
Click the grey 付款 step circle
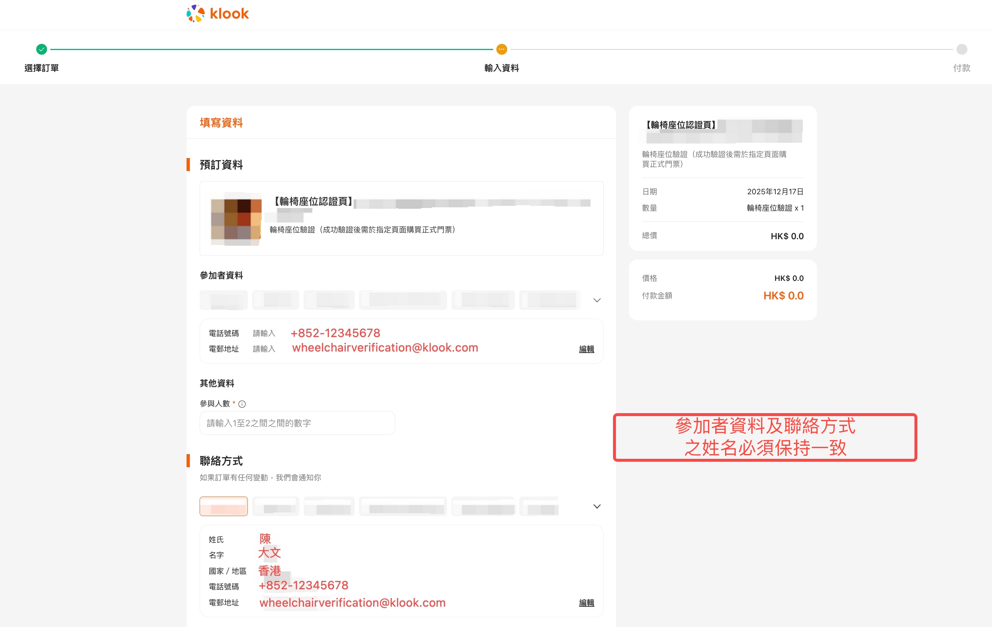coord(962,49)
